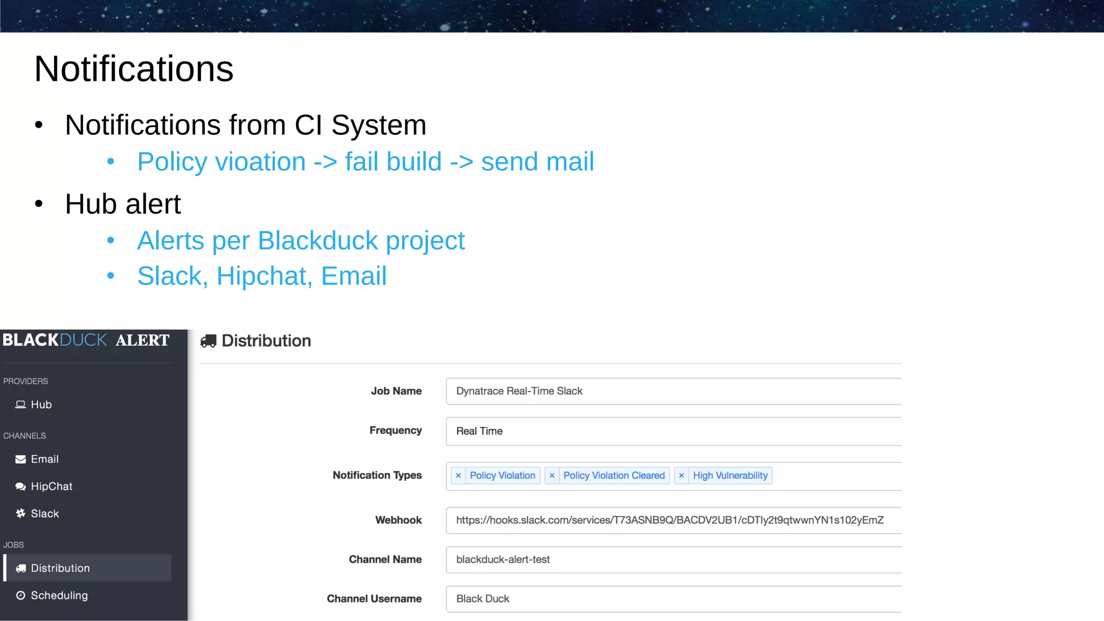Click the Policy Violation tag label
Viewport: 1104px width, 621px height.
click(502, 475)
